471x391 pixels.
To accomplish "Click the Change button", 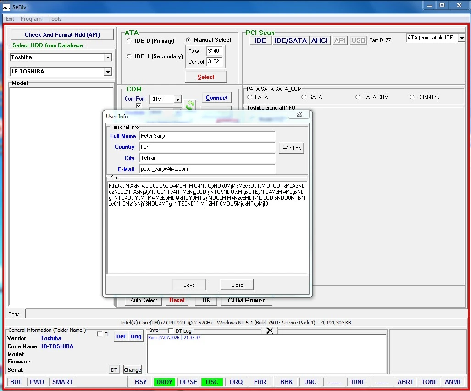I will tap(133, 370).
